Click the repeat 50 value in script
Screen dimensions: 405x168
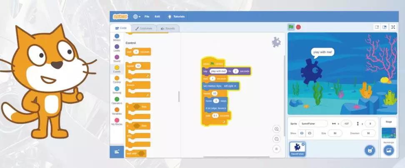[215, 93]
